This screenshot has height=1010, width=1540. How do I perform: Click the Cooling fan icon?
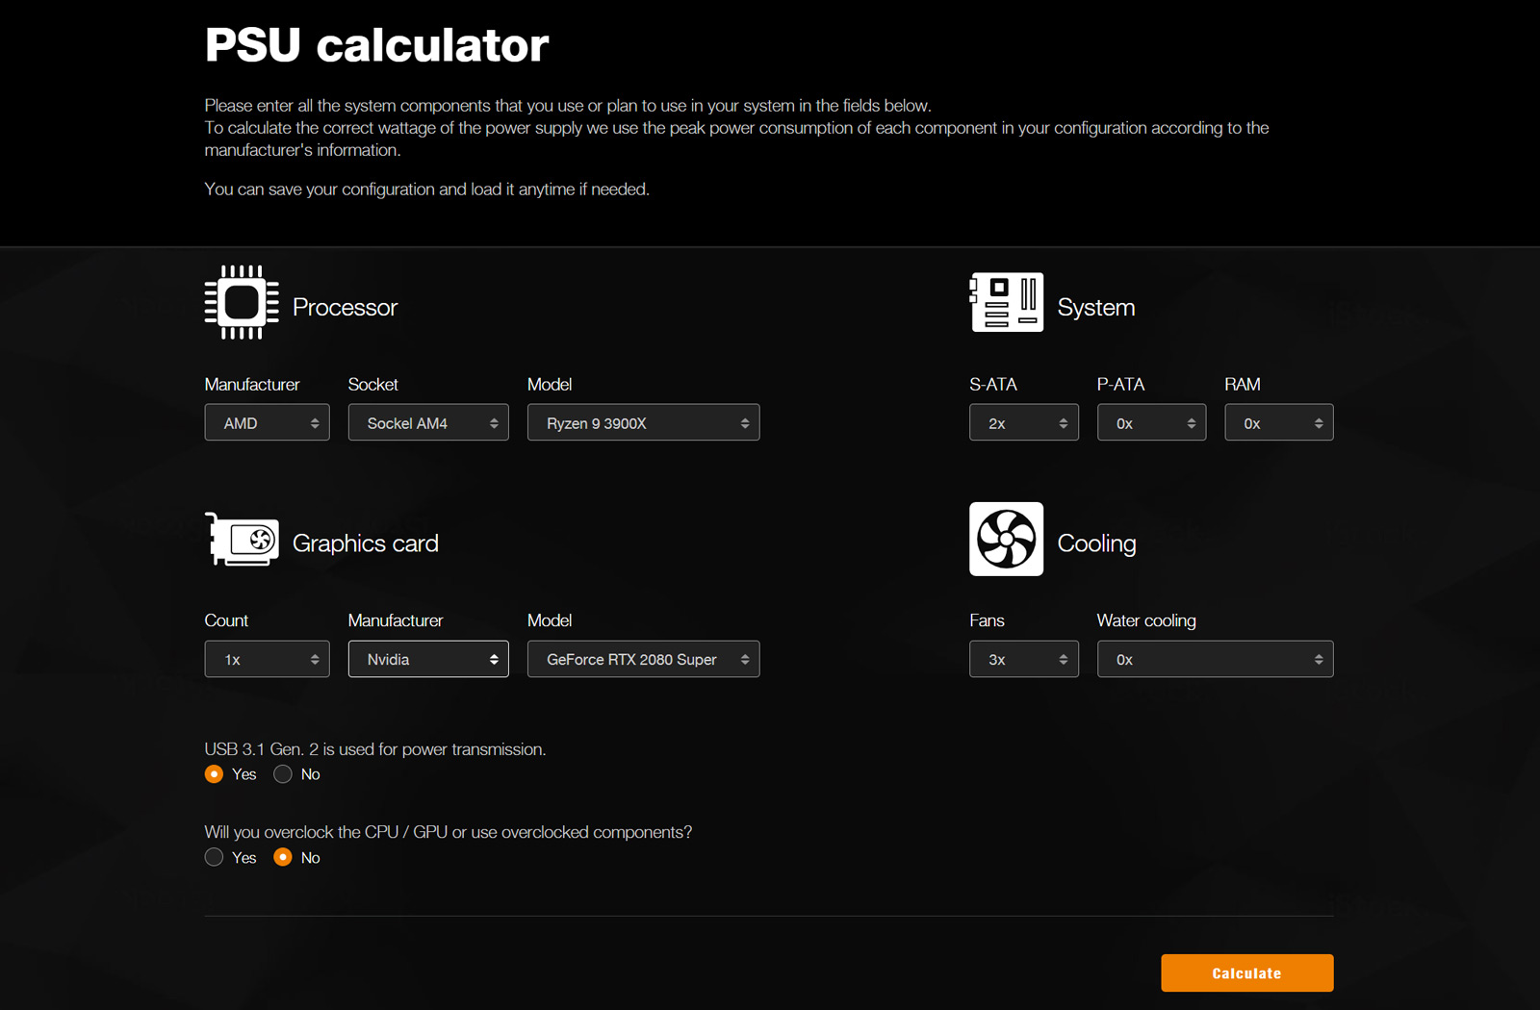click(x=1006, y=539)
